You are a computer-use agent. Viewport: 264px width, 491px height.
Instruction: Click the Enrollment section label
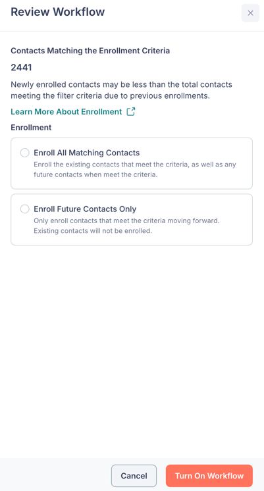[x=31, y=128]
